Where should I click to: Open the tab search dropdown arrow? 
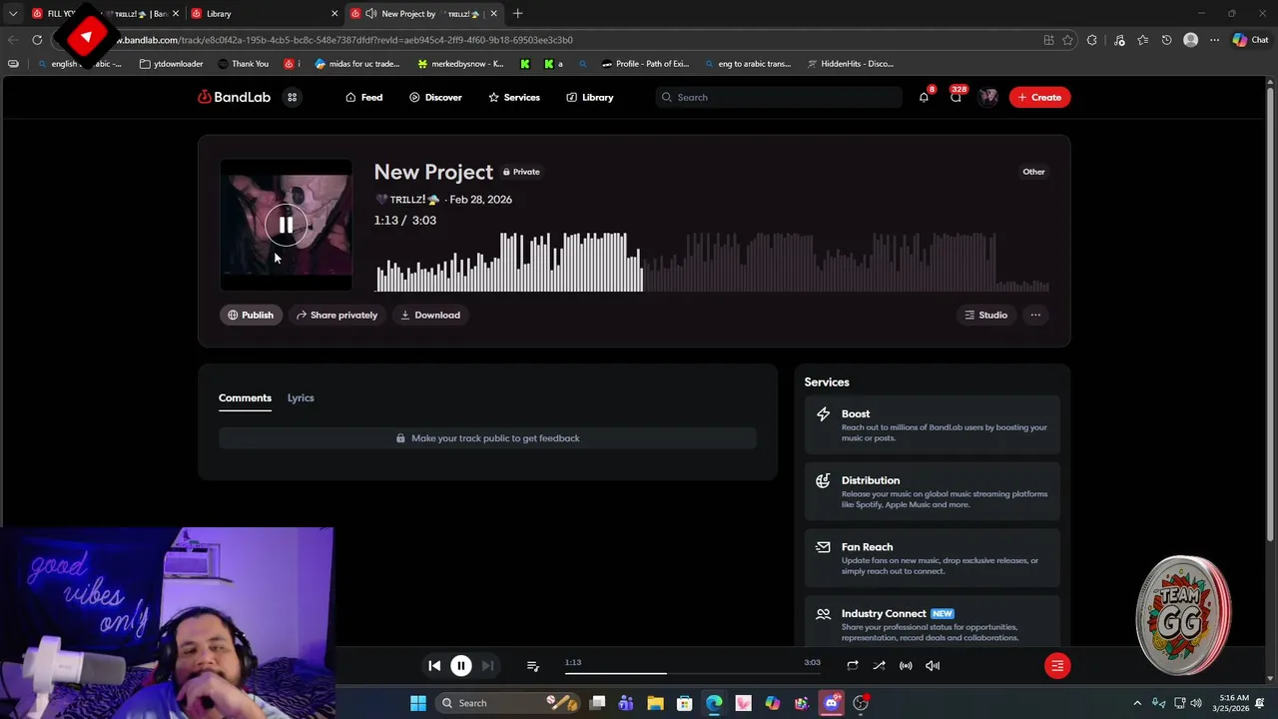13,14
